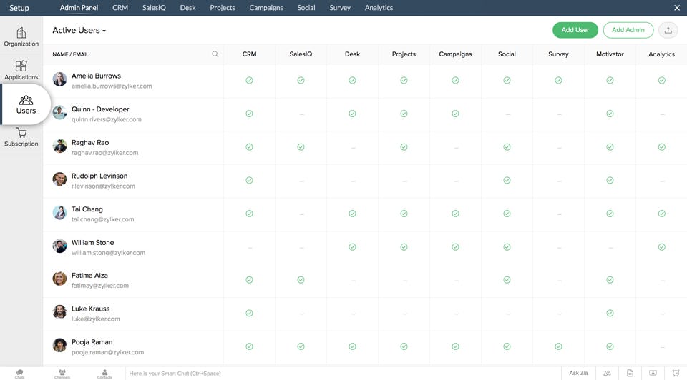Click the Motivator column header
Screen dimensions: 687x380
pyautogui.click(x=610, y=54)
